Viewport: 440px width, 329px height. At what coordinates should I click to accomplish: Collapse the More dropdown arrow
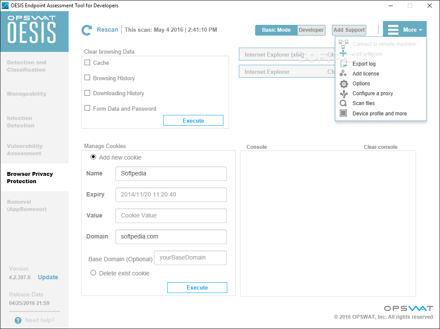(x=421, y=30)
